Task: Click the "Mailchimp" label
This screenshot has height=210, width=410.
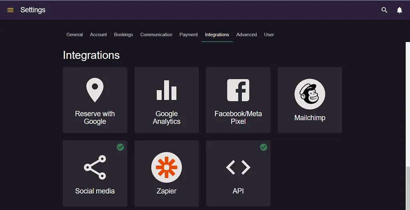Action: tap(310, 118)
